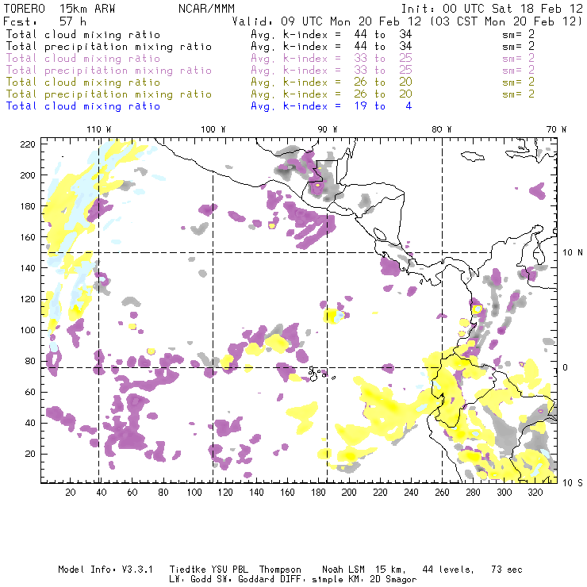Image resolution: width=587 pixels, height=587 pixels.
Task: Click the 110 W longitude label
Action: 99,129
